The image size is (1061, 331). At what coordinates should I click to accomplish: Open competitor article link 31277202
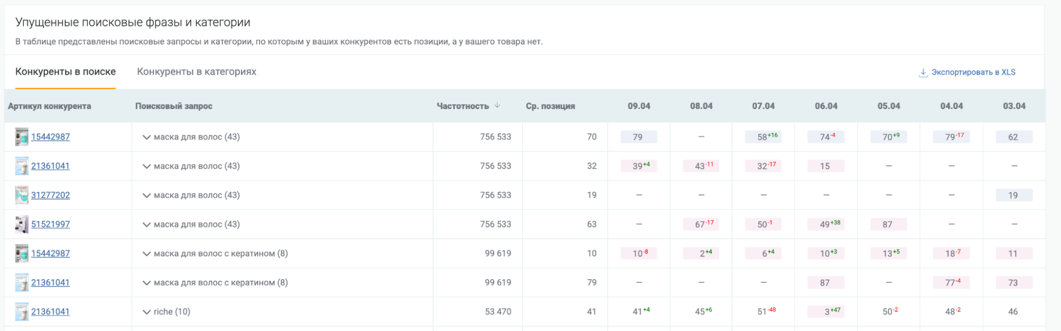50,195
